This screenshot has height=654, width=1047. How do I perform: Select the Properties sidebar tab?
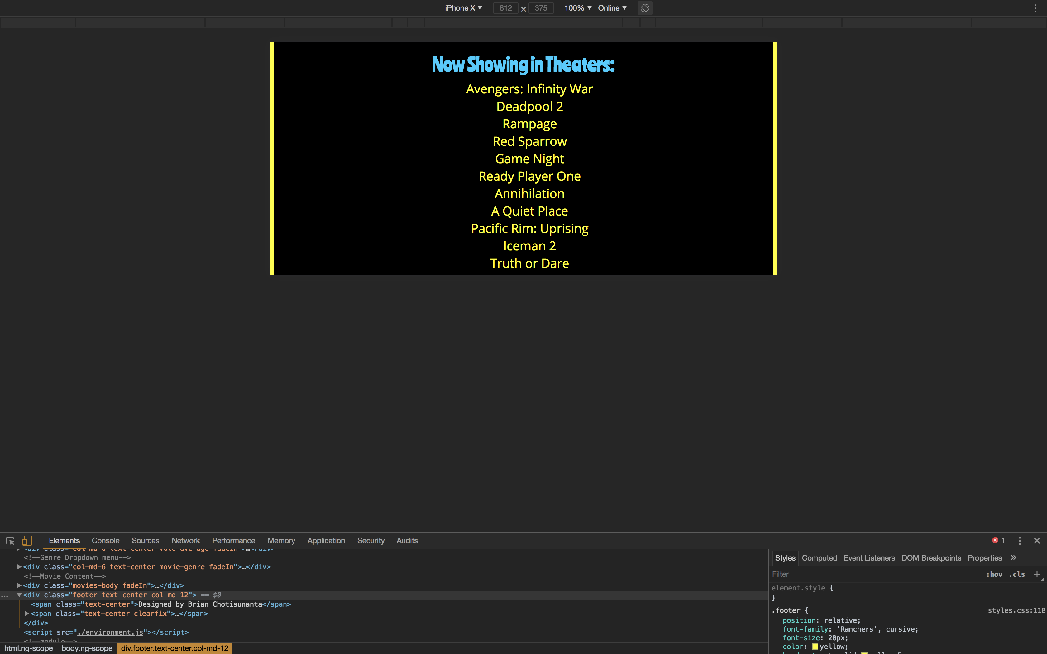click(985, 558)
